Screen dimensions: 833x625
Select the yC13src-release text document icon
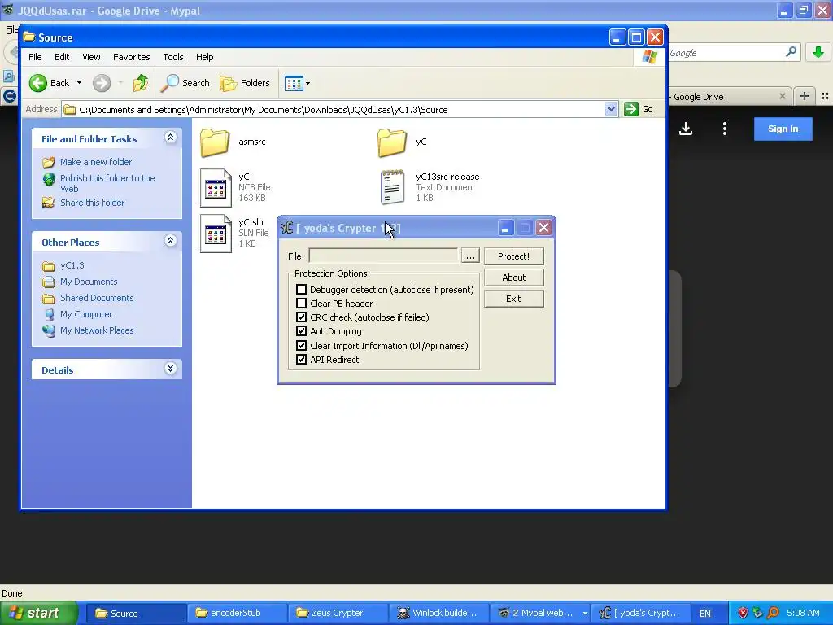(x=393, y=187)
